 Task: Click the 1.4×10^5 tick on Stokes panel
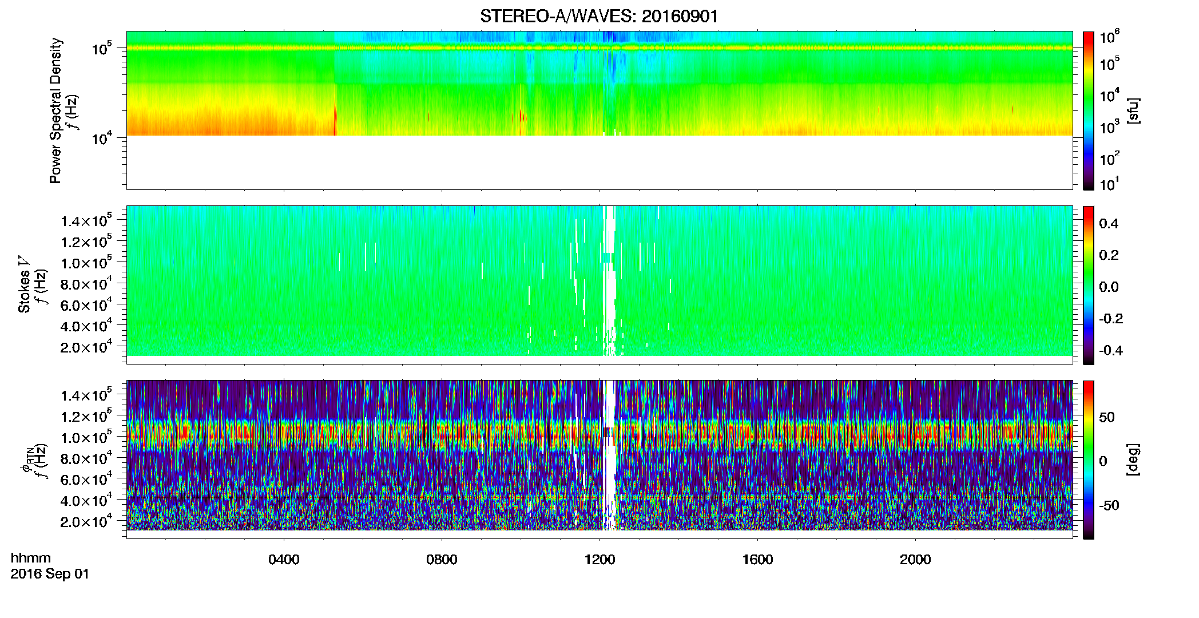[x=86, y=220]
